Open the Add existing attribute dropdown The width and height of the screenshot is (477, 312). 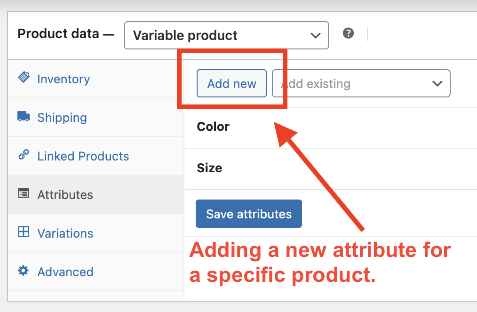pyautogui.click(x=361, y=83)
